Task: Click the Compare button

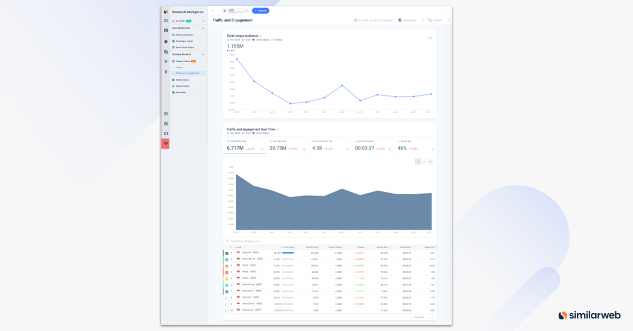Action: tap(261, 10)
